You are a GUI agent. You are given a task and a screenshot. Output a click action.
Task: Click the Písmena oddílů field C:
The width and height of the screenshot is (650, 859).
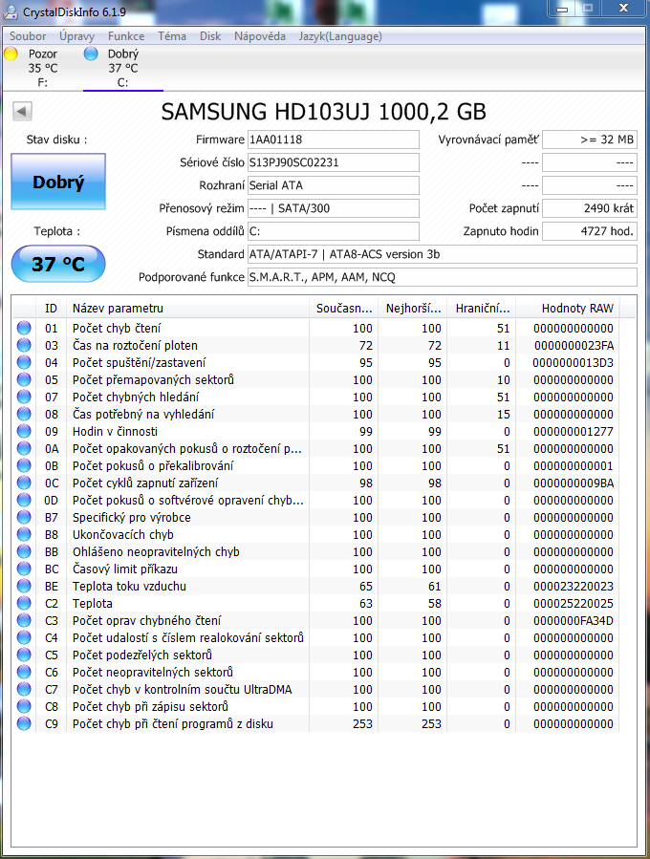pyautogui.click(x=334, y=231)
